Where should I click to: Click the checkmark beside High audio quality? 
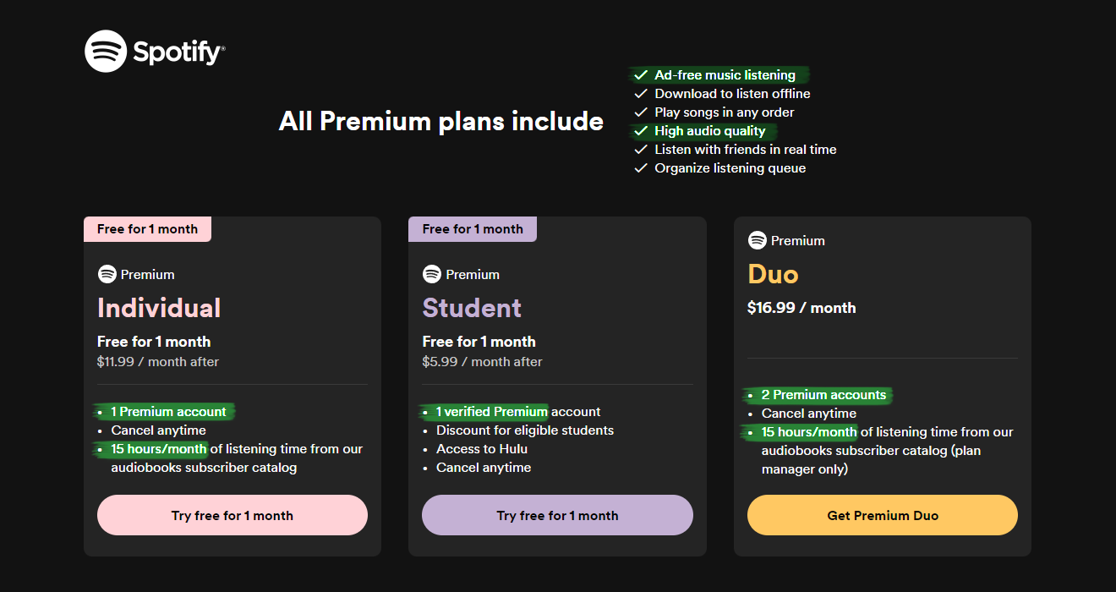pos(640,130)
